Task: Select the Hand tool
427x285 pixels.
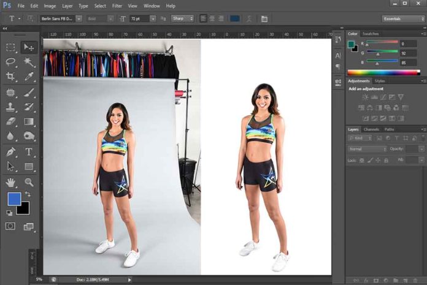Action: [x=10, y=182]
